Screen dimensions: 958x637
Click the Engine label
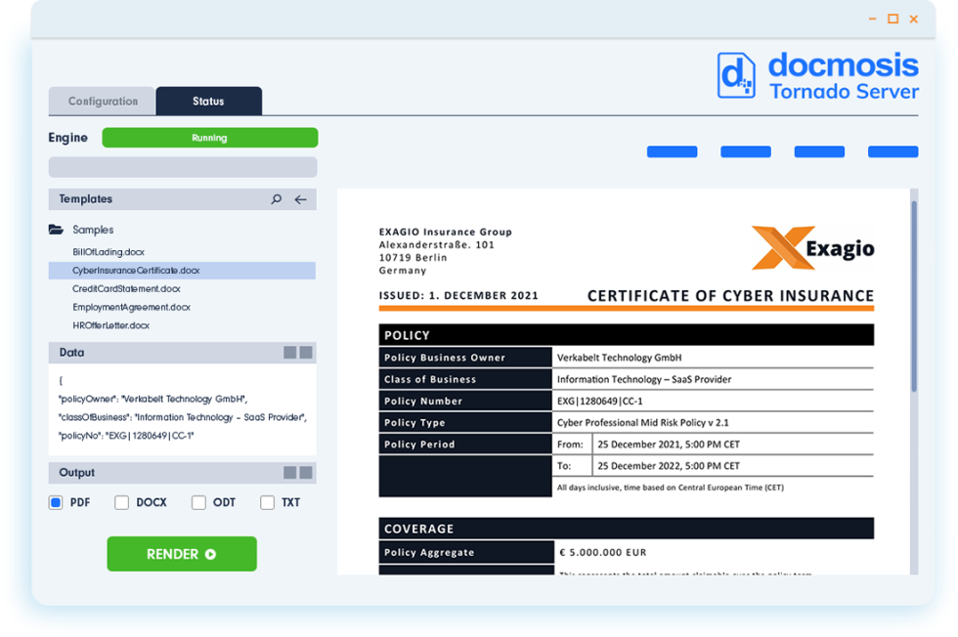point(67,138)
